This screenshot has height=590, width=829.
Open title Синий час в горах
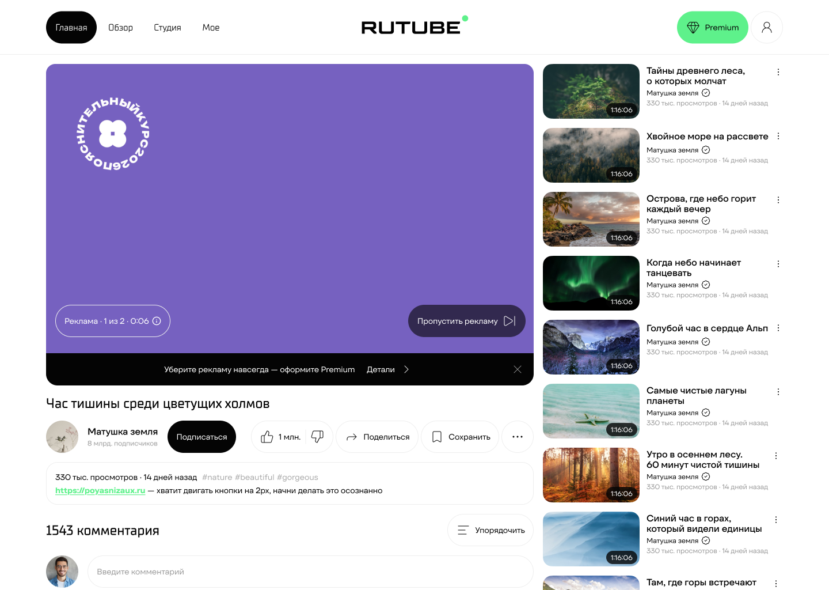[x=704, y=524]
